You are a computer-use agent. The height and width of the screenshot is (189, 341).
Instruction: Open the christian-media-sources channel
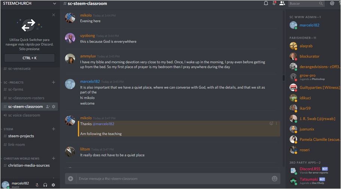[x=29, y=165]
